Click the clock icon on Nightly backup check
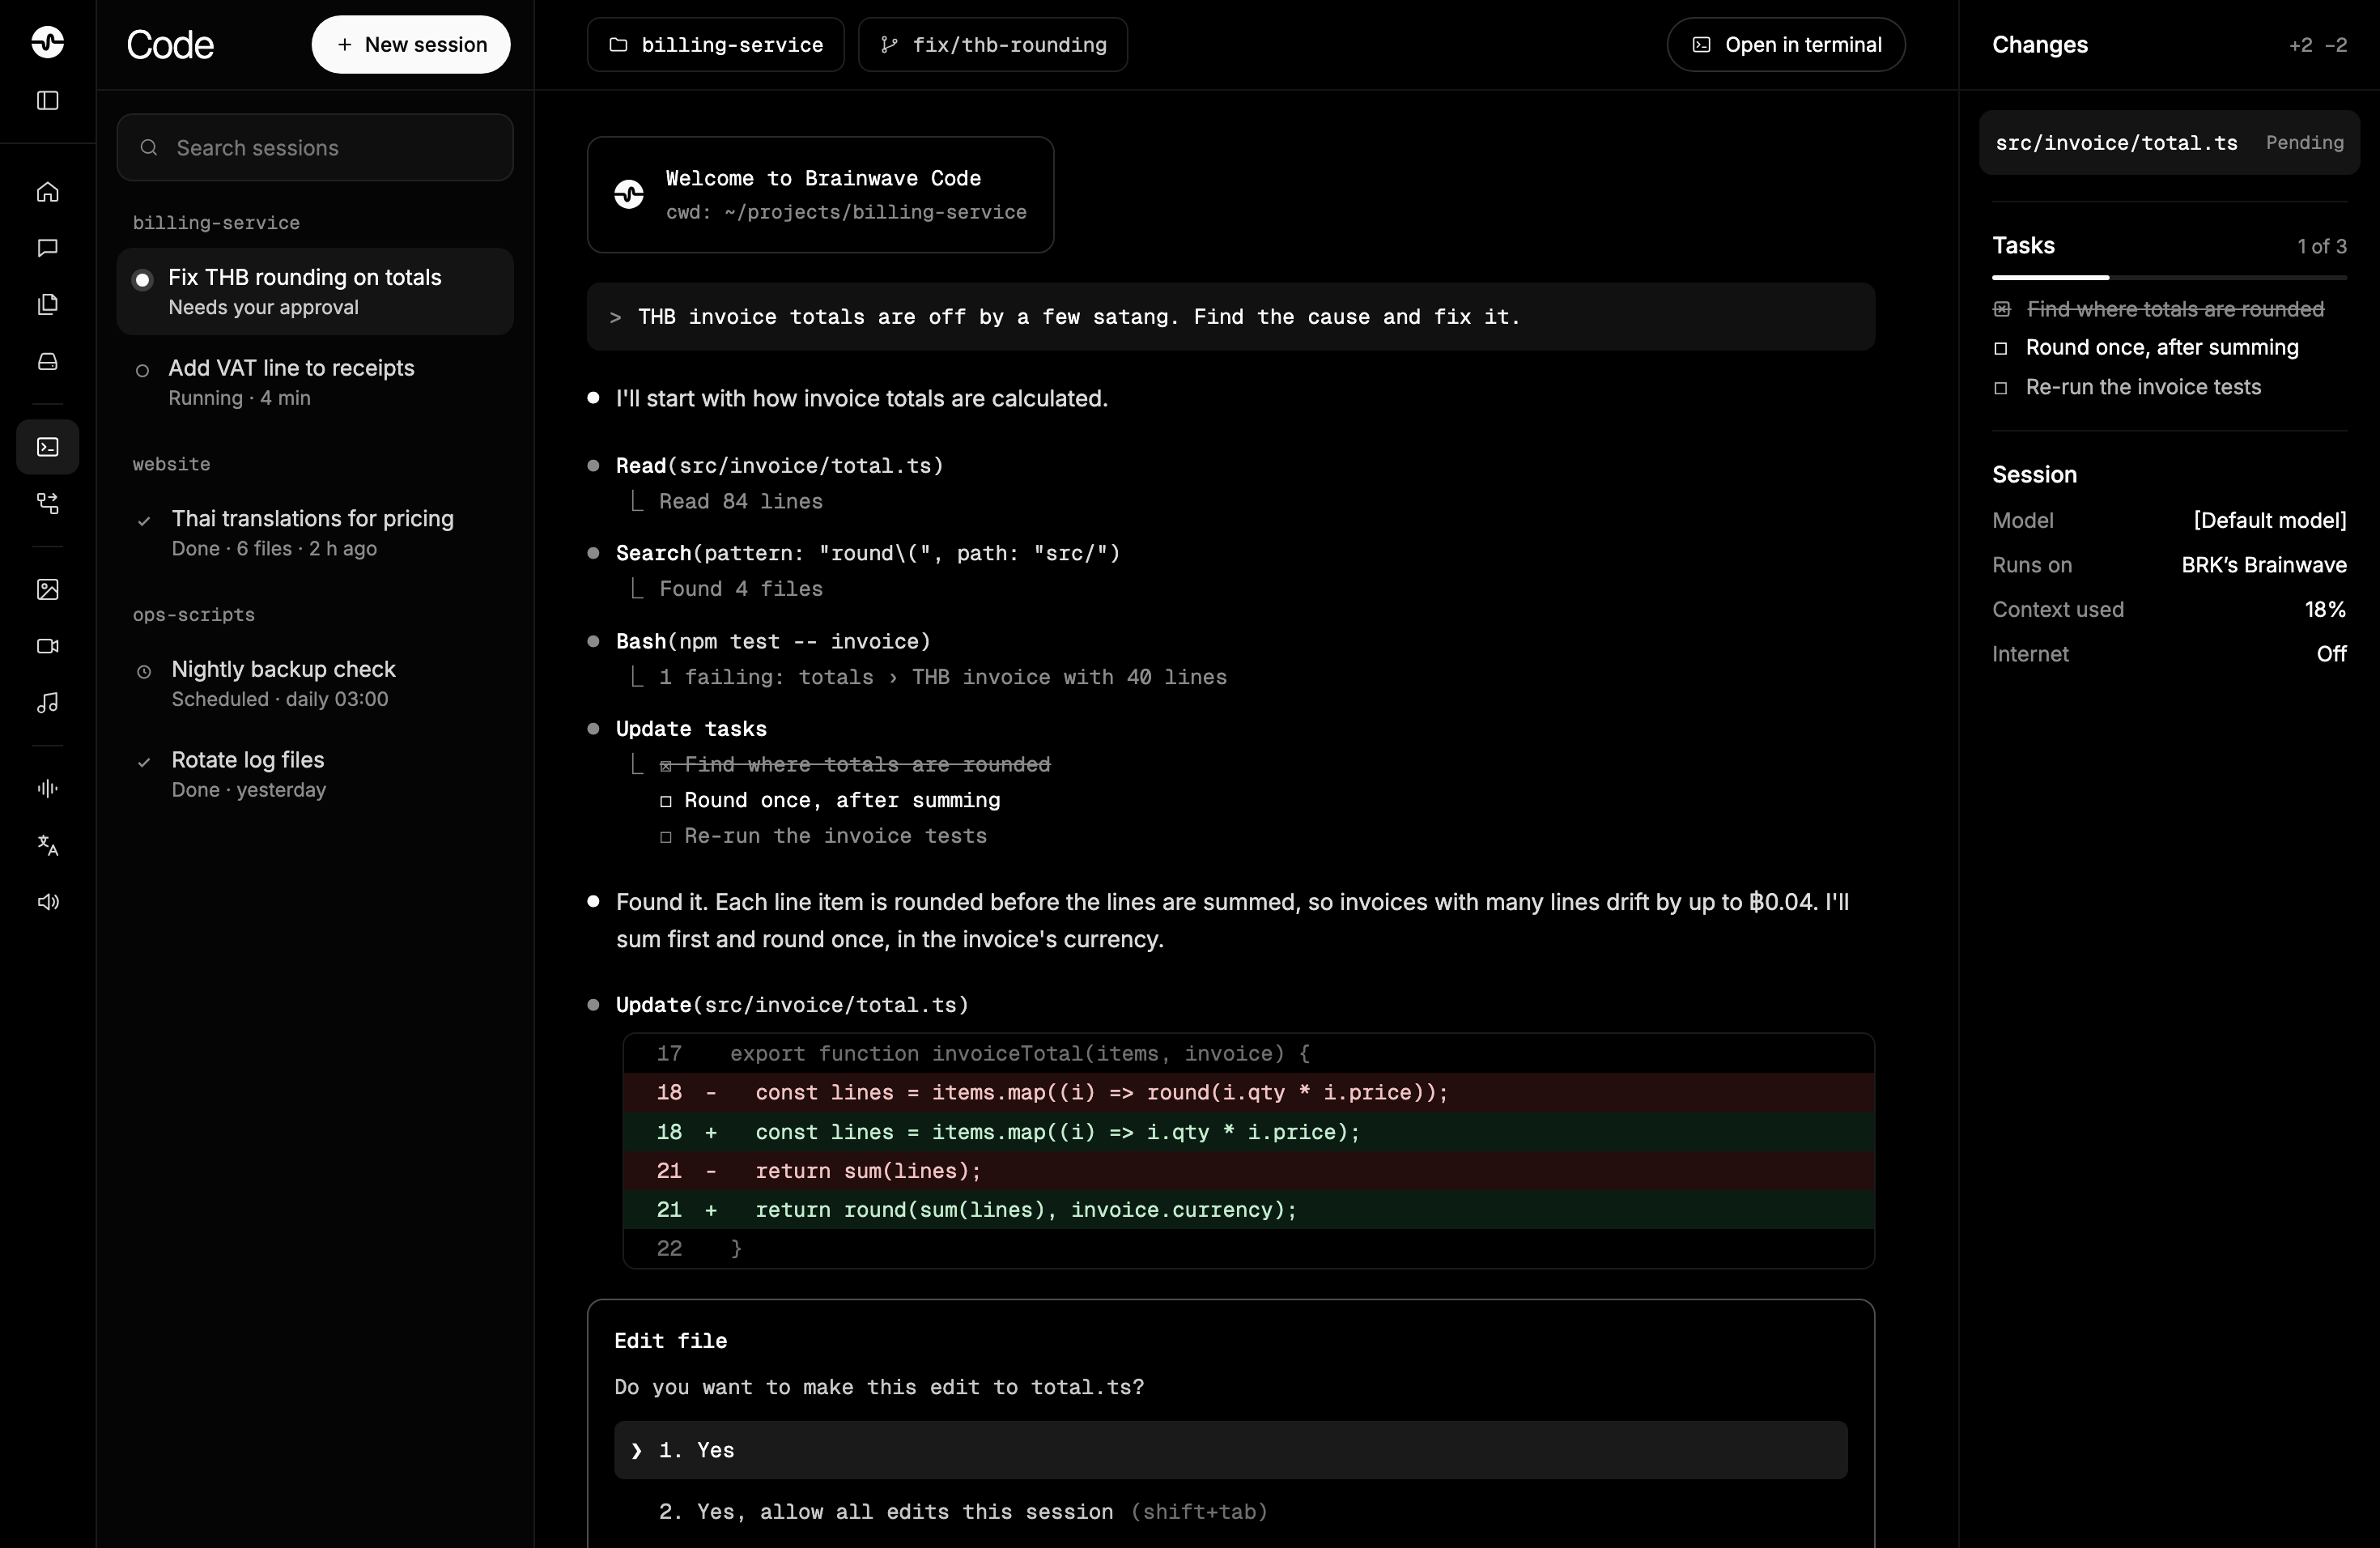This screenshot has height=1548, width=2380. (x=144, y=671)
